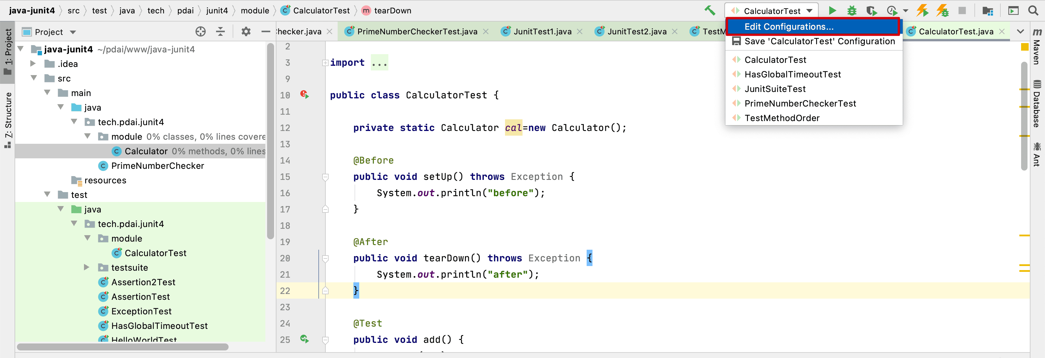The width and height of the screenshot is (1045, 358).
Task: Run with Coverage shield icon
Action: [871, 10]
